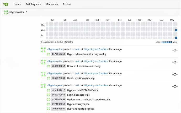Screen dimensions: 181x113
Task: Click the Gitea logo home icon
Action: (6, 4)
